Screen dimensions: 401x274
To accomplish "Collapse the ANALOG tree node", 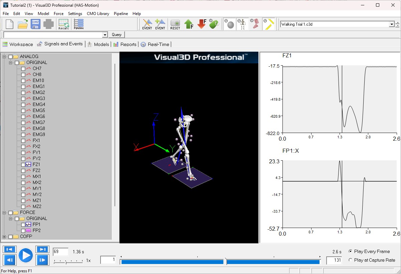I will (4, 57).
